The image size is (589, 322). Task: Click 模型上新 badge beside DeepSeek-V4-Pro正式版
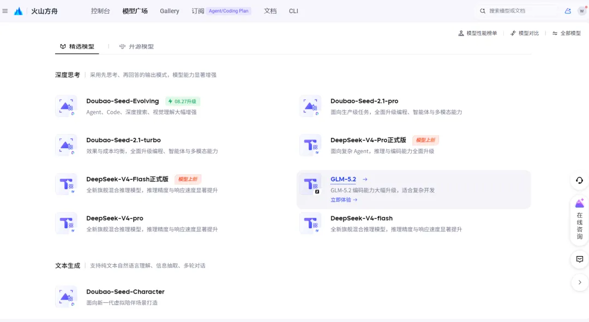click(x=425, y=141)
